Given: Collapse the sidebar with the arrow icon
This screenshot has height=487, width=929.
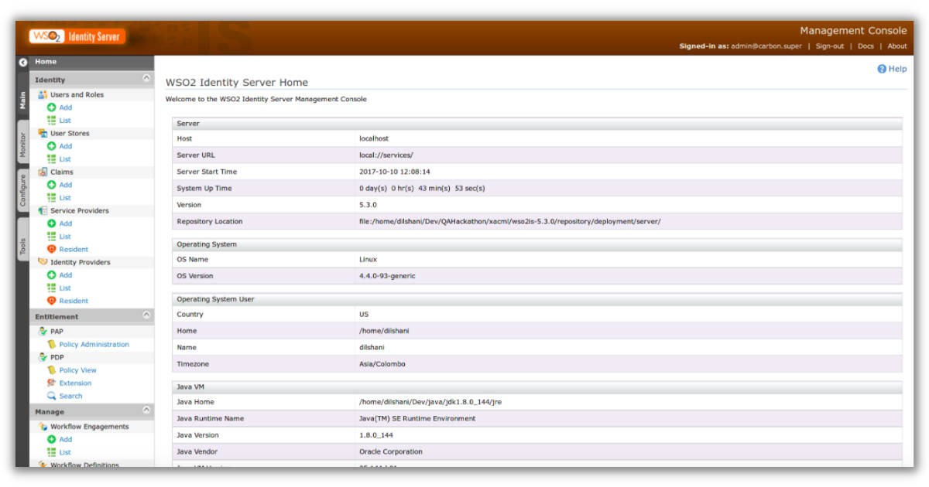Looking at the screenshot, I should click(22, 62).
